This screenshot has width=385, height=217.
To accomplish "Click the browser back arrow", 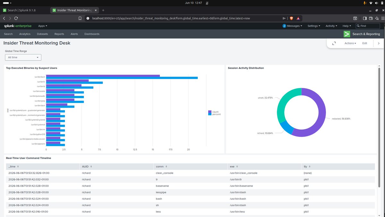I will 4,18.
